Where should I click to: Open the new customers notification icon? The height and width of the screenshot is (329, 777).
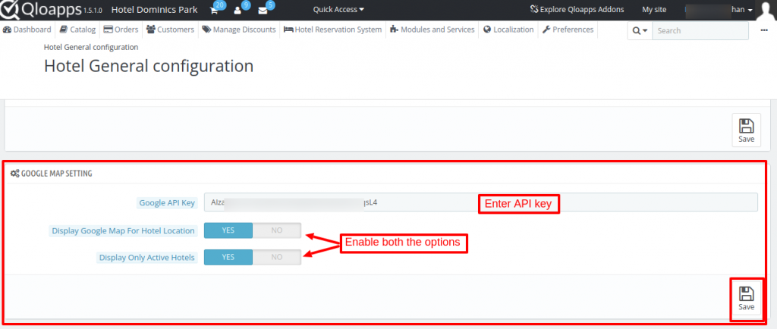[x=238, y=11]
